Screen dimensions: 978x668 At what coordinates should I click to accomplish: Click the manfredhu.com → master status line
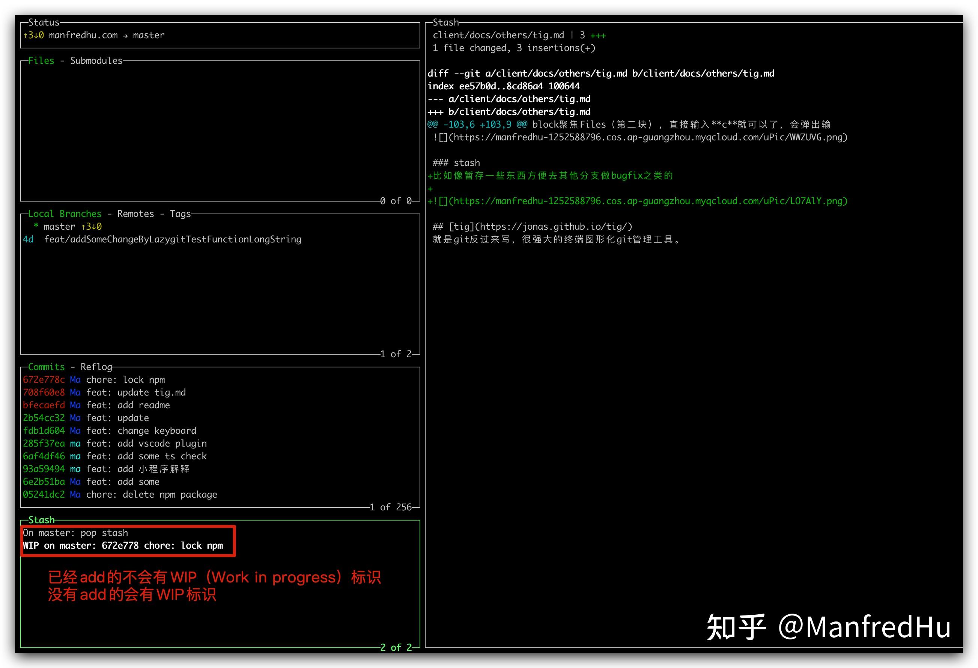tap(107, 35)
